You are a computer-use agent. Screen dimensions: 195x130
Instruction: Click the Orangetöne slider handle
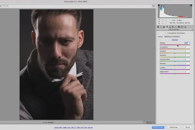[175, 49]
